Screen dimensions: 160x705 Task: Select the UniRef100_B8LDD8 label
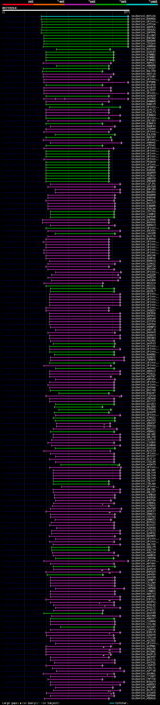click(143, 407)
